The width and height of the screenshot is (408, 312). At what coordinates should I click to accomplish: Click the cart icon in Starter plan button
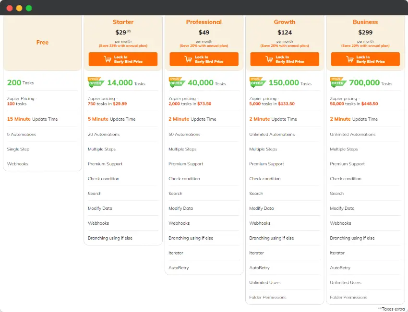point(108,59)
